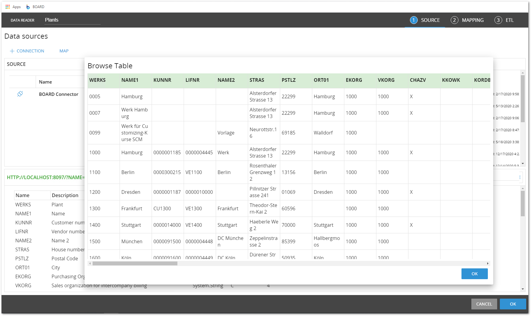The width and height of the screenshot is (531, 316).
Task: Confirm Browse Table with OK button
Action: pos(474,274)
